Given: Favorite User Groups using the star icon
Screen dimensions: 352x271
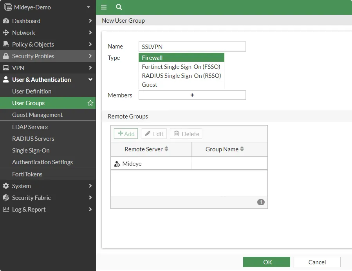Looking at the screenshot, I should [90, 103].
